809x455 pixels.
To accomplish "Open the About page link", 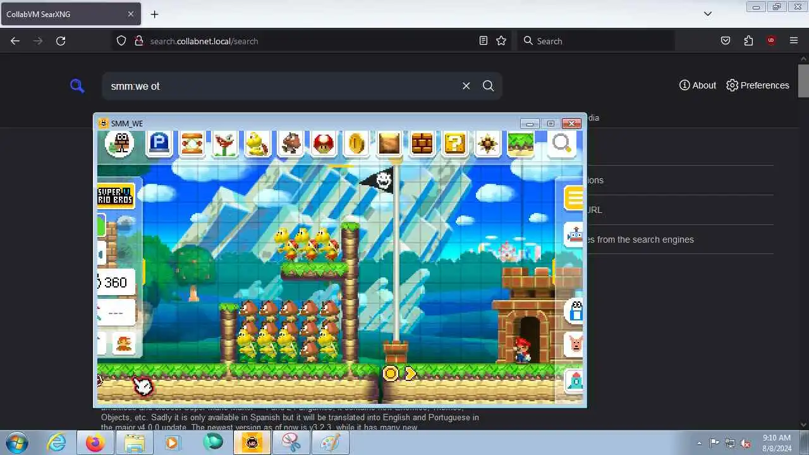I will (698, 85).
